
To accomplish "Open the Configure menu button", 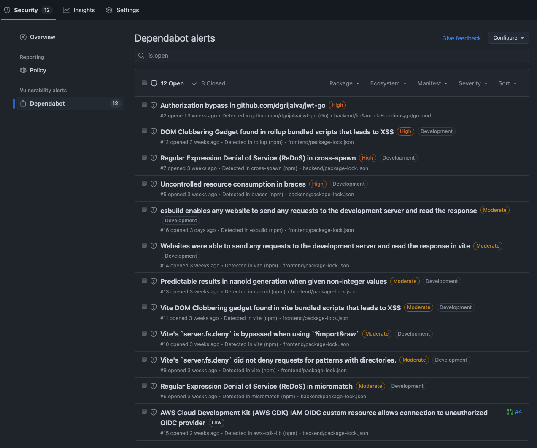I will click(x=508, y=38).
